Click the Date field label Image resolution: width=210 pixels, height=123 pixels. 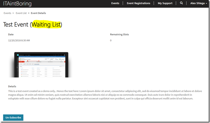point(11,34)
